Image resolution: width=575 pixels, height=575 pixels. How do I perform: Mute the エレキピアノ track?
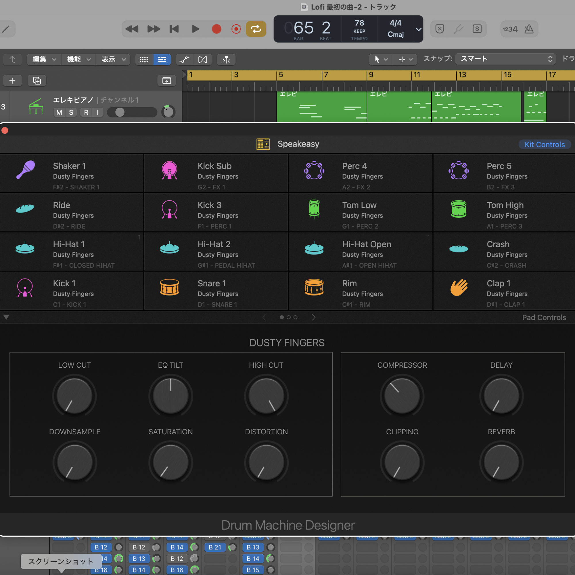pos(59,112)
